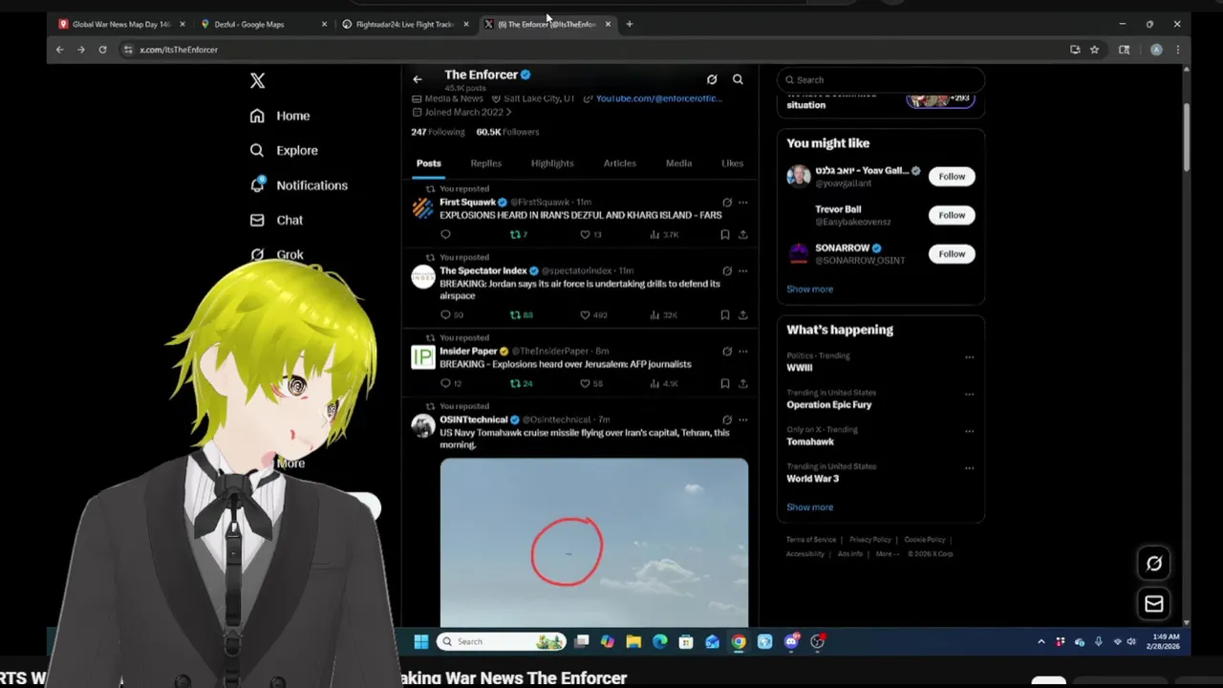The width and height of the screenshot is (1223, 688).
Task: Go back using profile back arrow
Action: [418, 79]
